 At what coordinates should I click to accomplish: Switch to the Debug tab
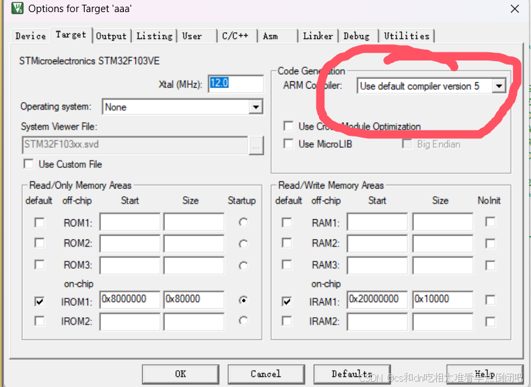358,36
